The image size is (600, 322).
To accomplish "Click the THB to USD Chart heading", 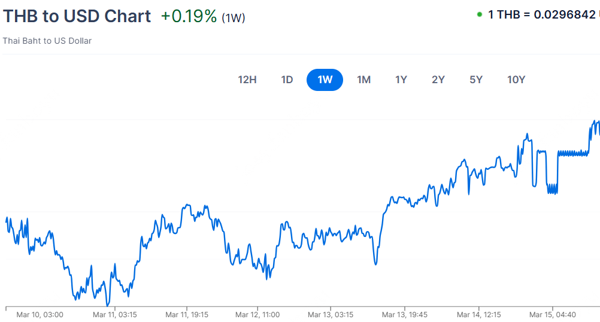I will [x=77, y=16].
